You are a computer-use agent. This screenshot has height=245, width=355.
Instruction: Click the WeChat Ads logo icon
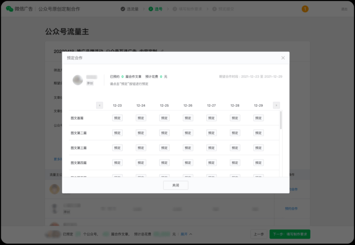(9, 9)
